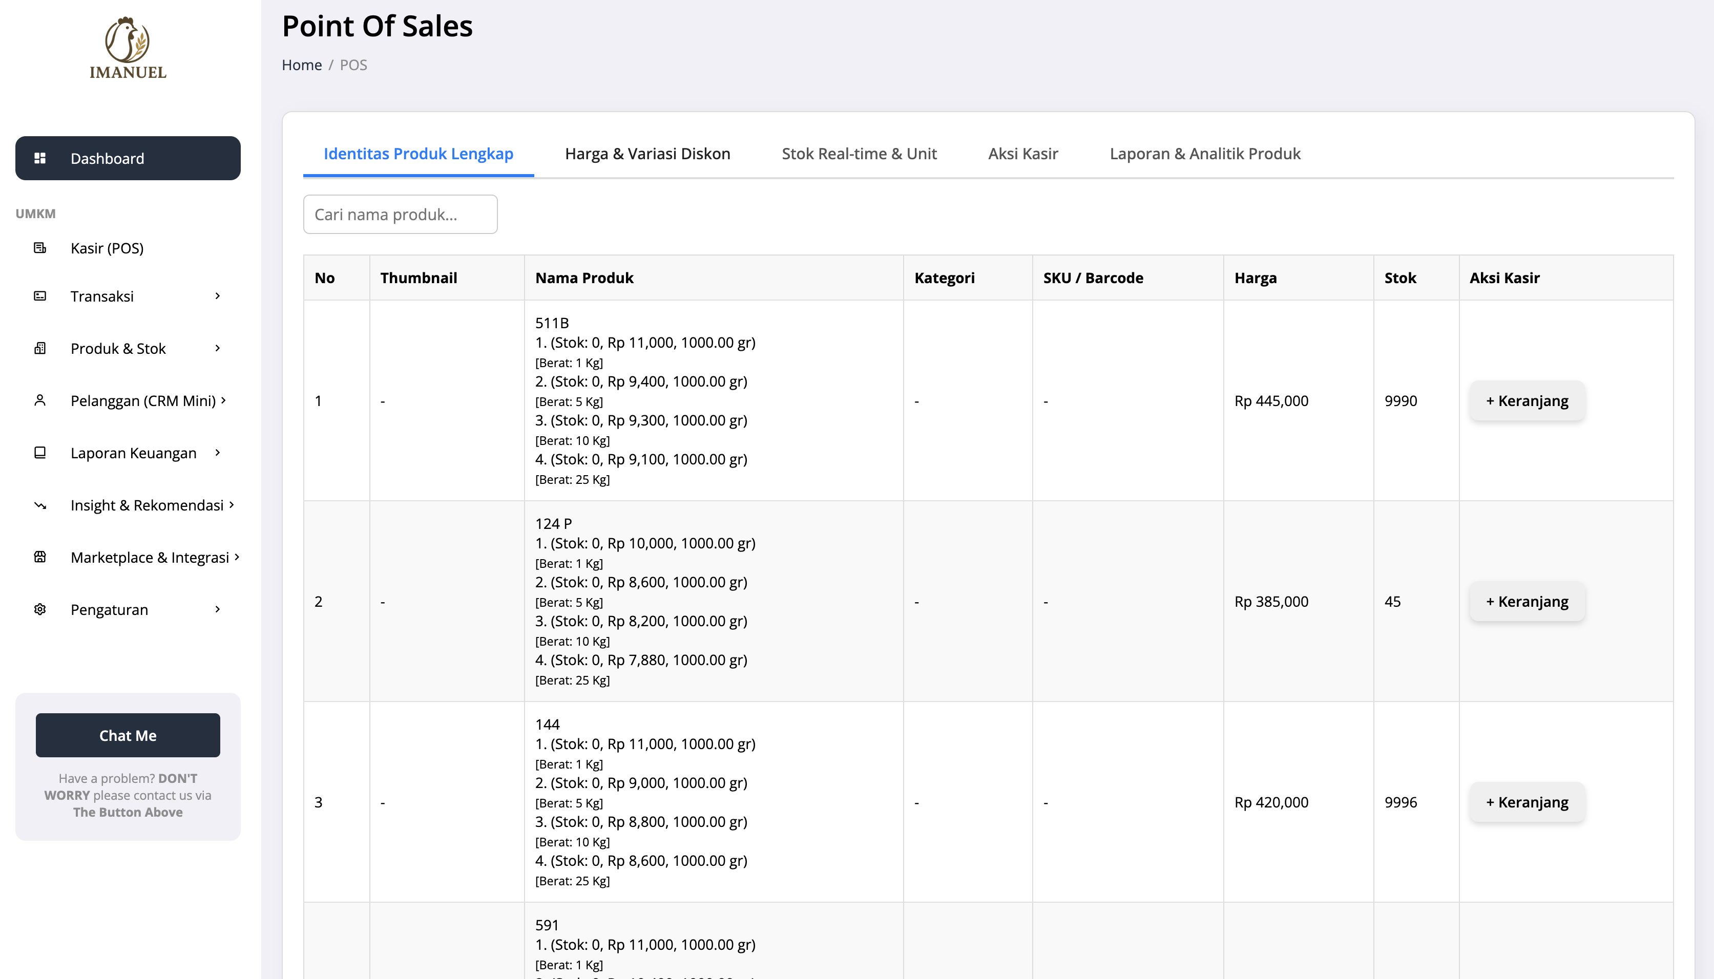Click the price Rp 420,000

pyautogui.click(x=1271, y=802)
